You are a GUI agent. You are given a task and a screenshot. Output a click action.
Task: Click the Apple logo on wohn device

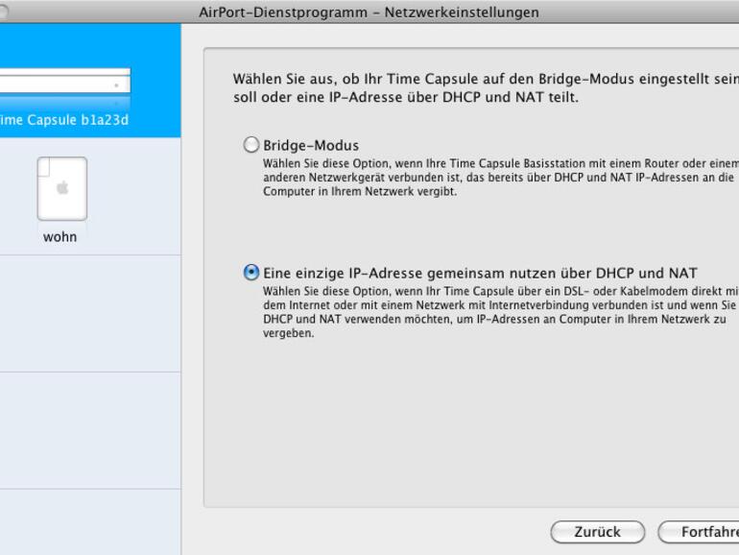point(61,188)
